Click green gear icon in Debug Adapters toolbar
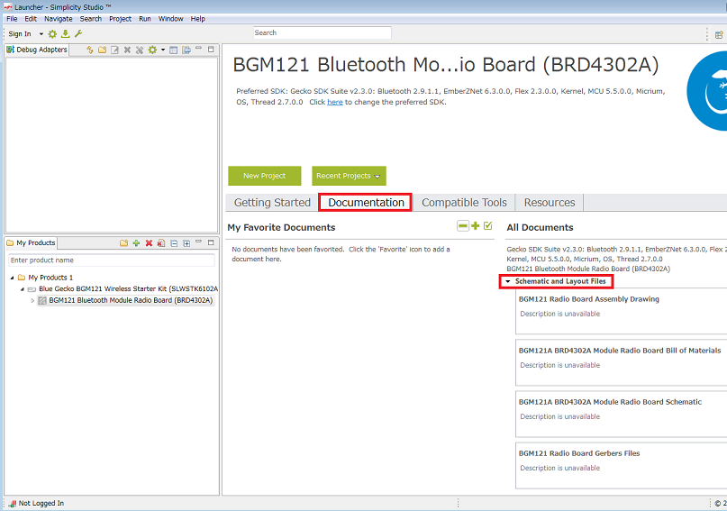The width and height of the screenshot is (727, 511). point(152,50)
